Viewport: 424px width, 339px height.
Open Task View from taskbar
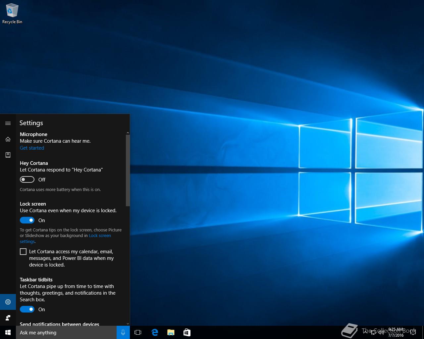point(138,332)
